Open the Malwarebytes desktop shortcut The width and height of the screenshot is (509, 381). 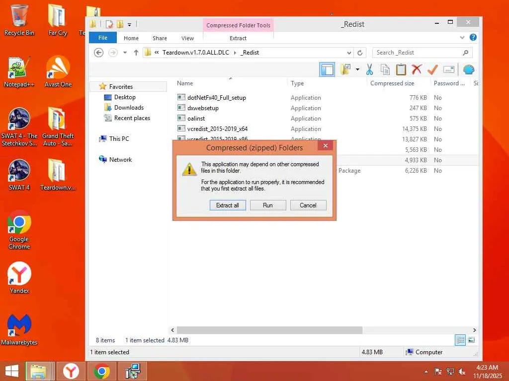click(x=19, y=330)
